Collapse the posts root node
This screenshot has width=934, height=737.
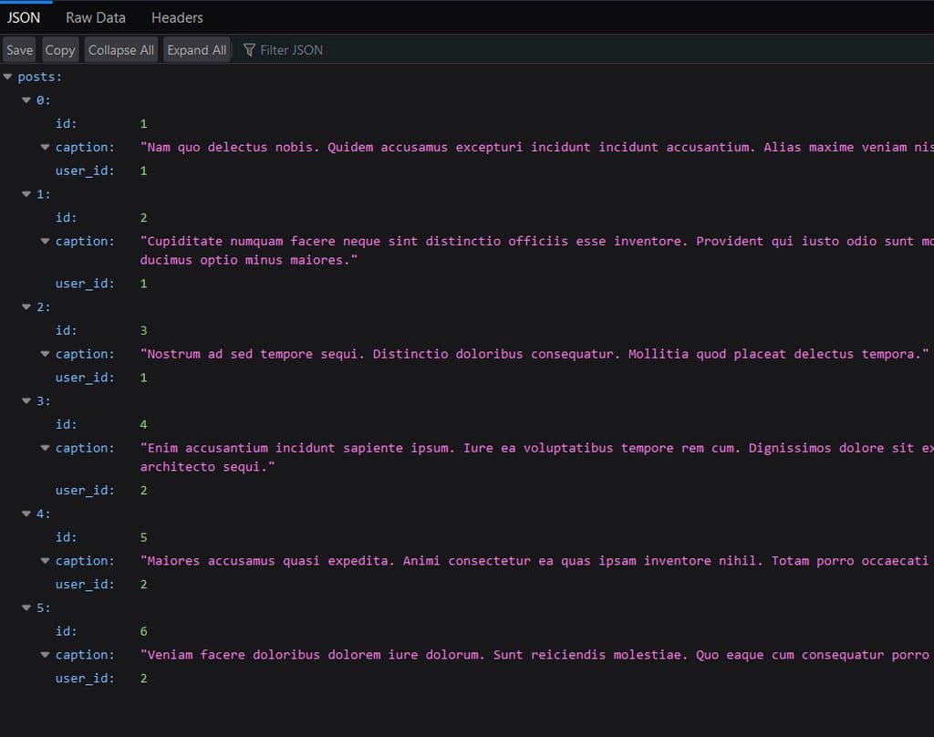coord(8,77)
